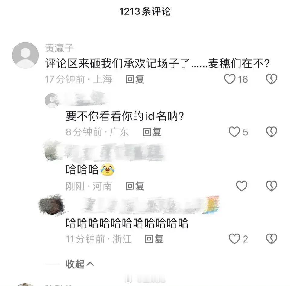This screenshot has height=286, width=290.
Task: Like the Guangdong reply about id name
Action: coord(234,132)
